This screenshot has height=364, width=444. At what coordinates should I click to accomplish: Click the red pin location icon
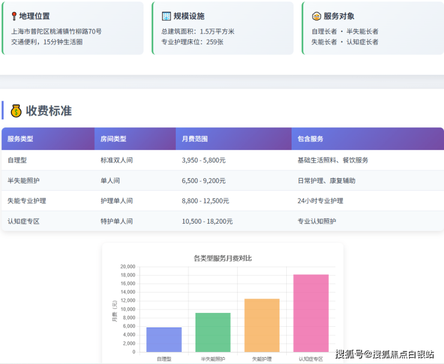14,16
